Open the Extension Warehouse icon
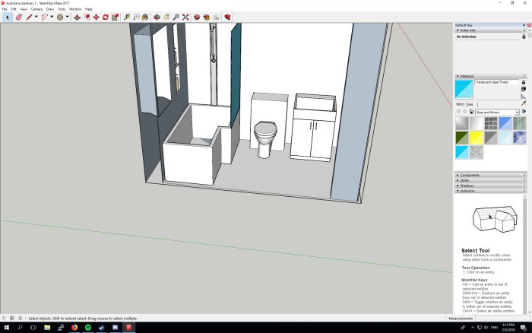This screenshot has width=532, height=333. point(206,17)
